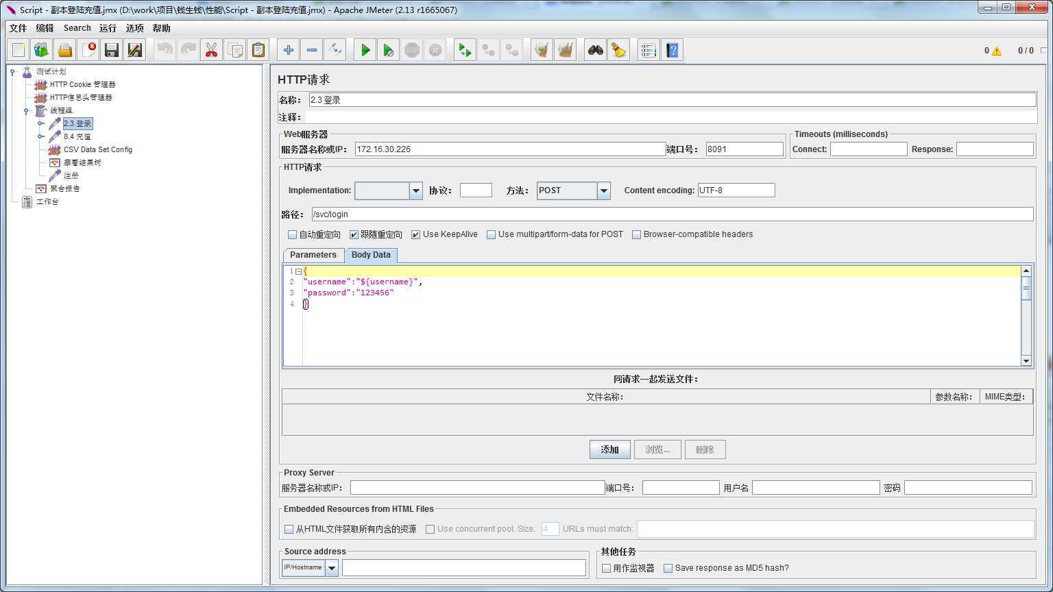Switch to the Body Data tab
This screenshot has height=592, width=1053.
[371, 255]
